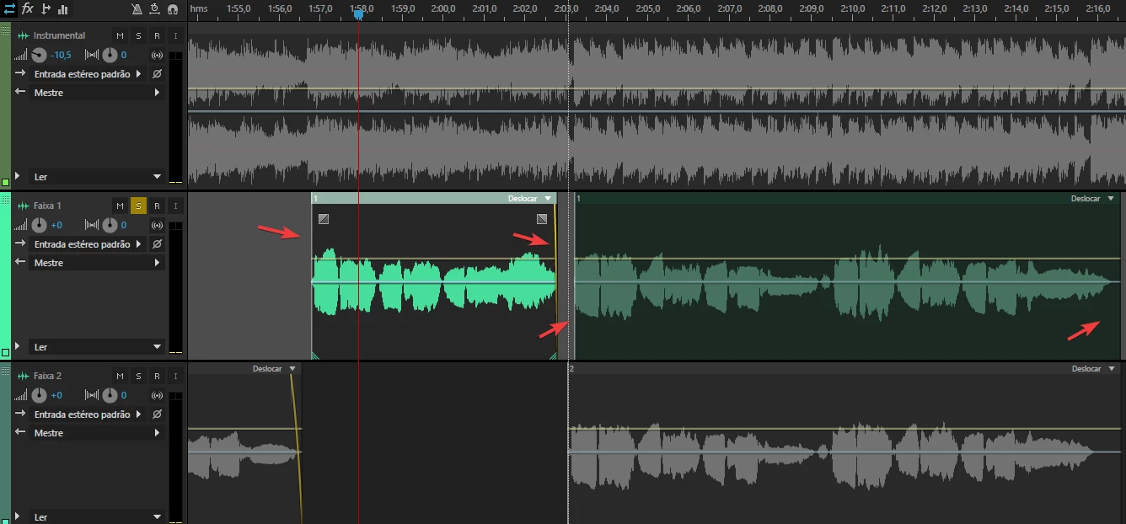The image size is (1126, 524).
Task: Open Faixa 2 'Ler' automation mode dropdown
Action: pos(98,517)
